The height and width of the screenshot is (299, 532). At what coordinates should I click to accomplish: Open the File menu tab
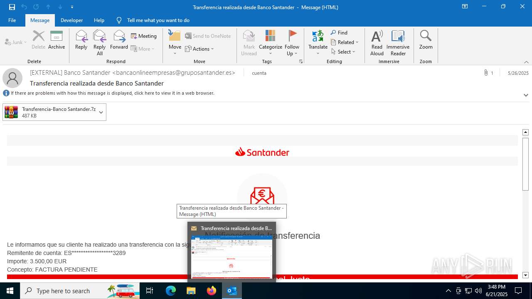point(12,20)
